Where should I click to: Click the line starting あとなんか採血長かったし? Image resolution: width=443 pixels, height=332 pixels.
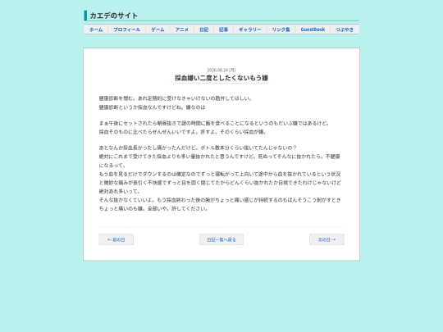tap(198, 148)
